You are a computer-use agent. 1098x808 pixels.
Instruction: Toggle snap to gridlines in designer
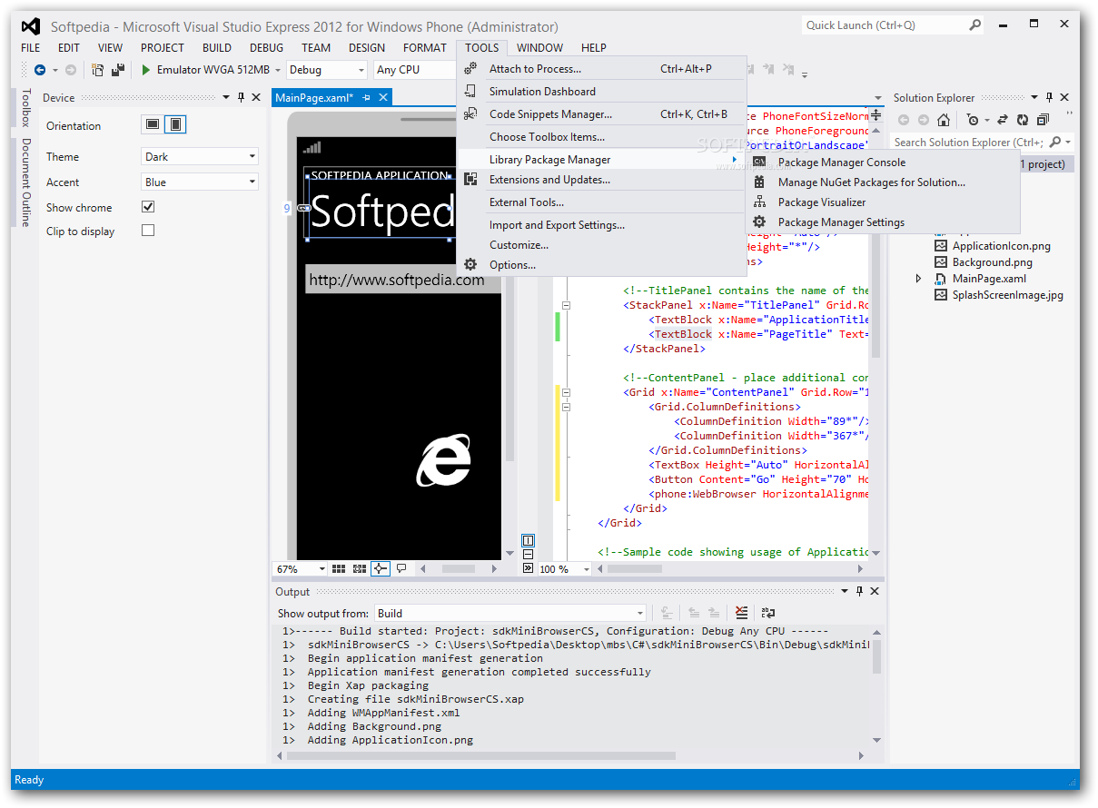point(360,568)
